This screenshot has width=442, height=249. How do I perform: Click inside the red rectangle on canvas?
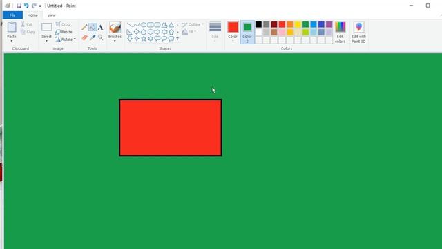coord(171,127)
